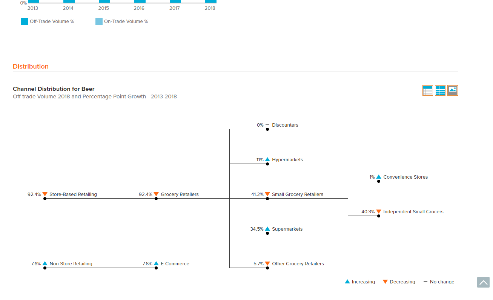Select the Small Grocery Retailers label
Screen dimensions: 493x300
(298, 194)
